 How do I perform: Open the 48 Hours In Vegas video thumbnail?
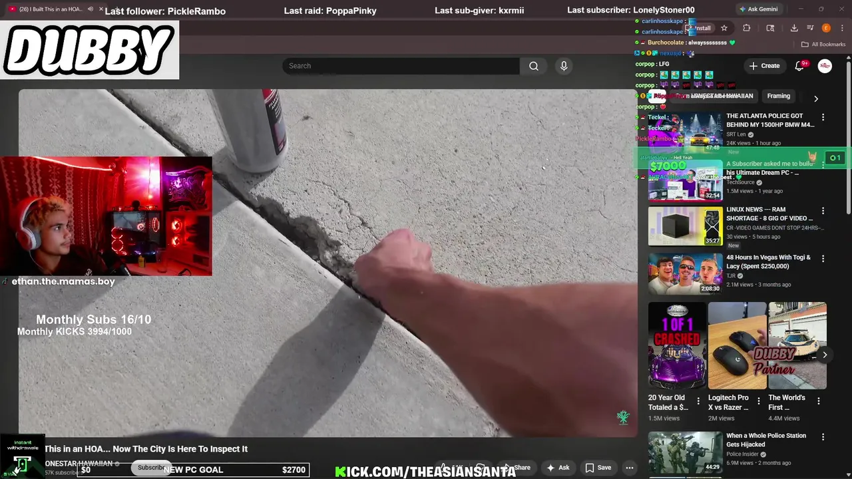685,273
